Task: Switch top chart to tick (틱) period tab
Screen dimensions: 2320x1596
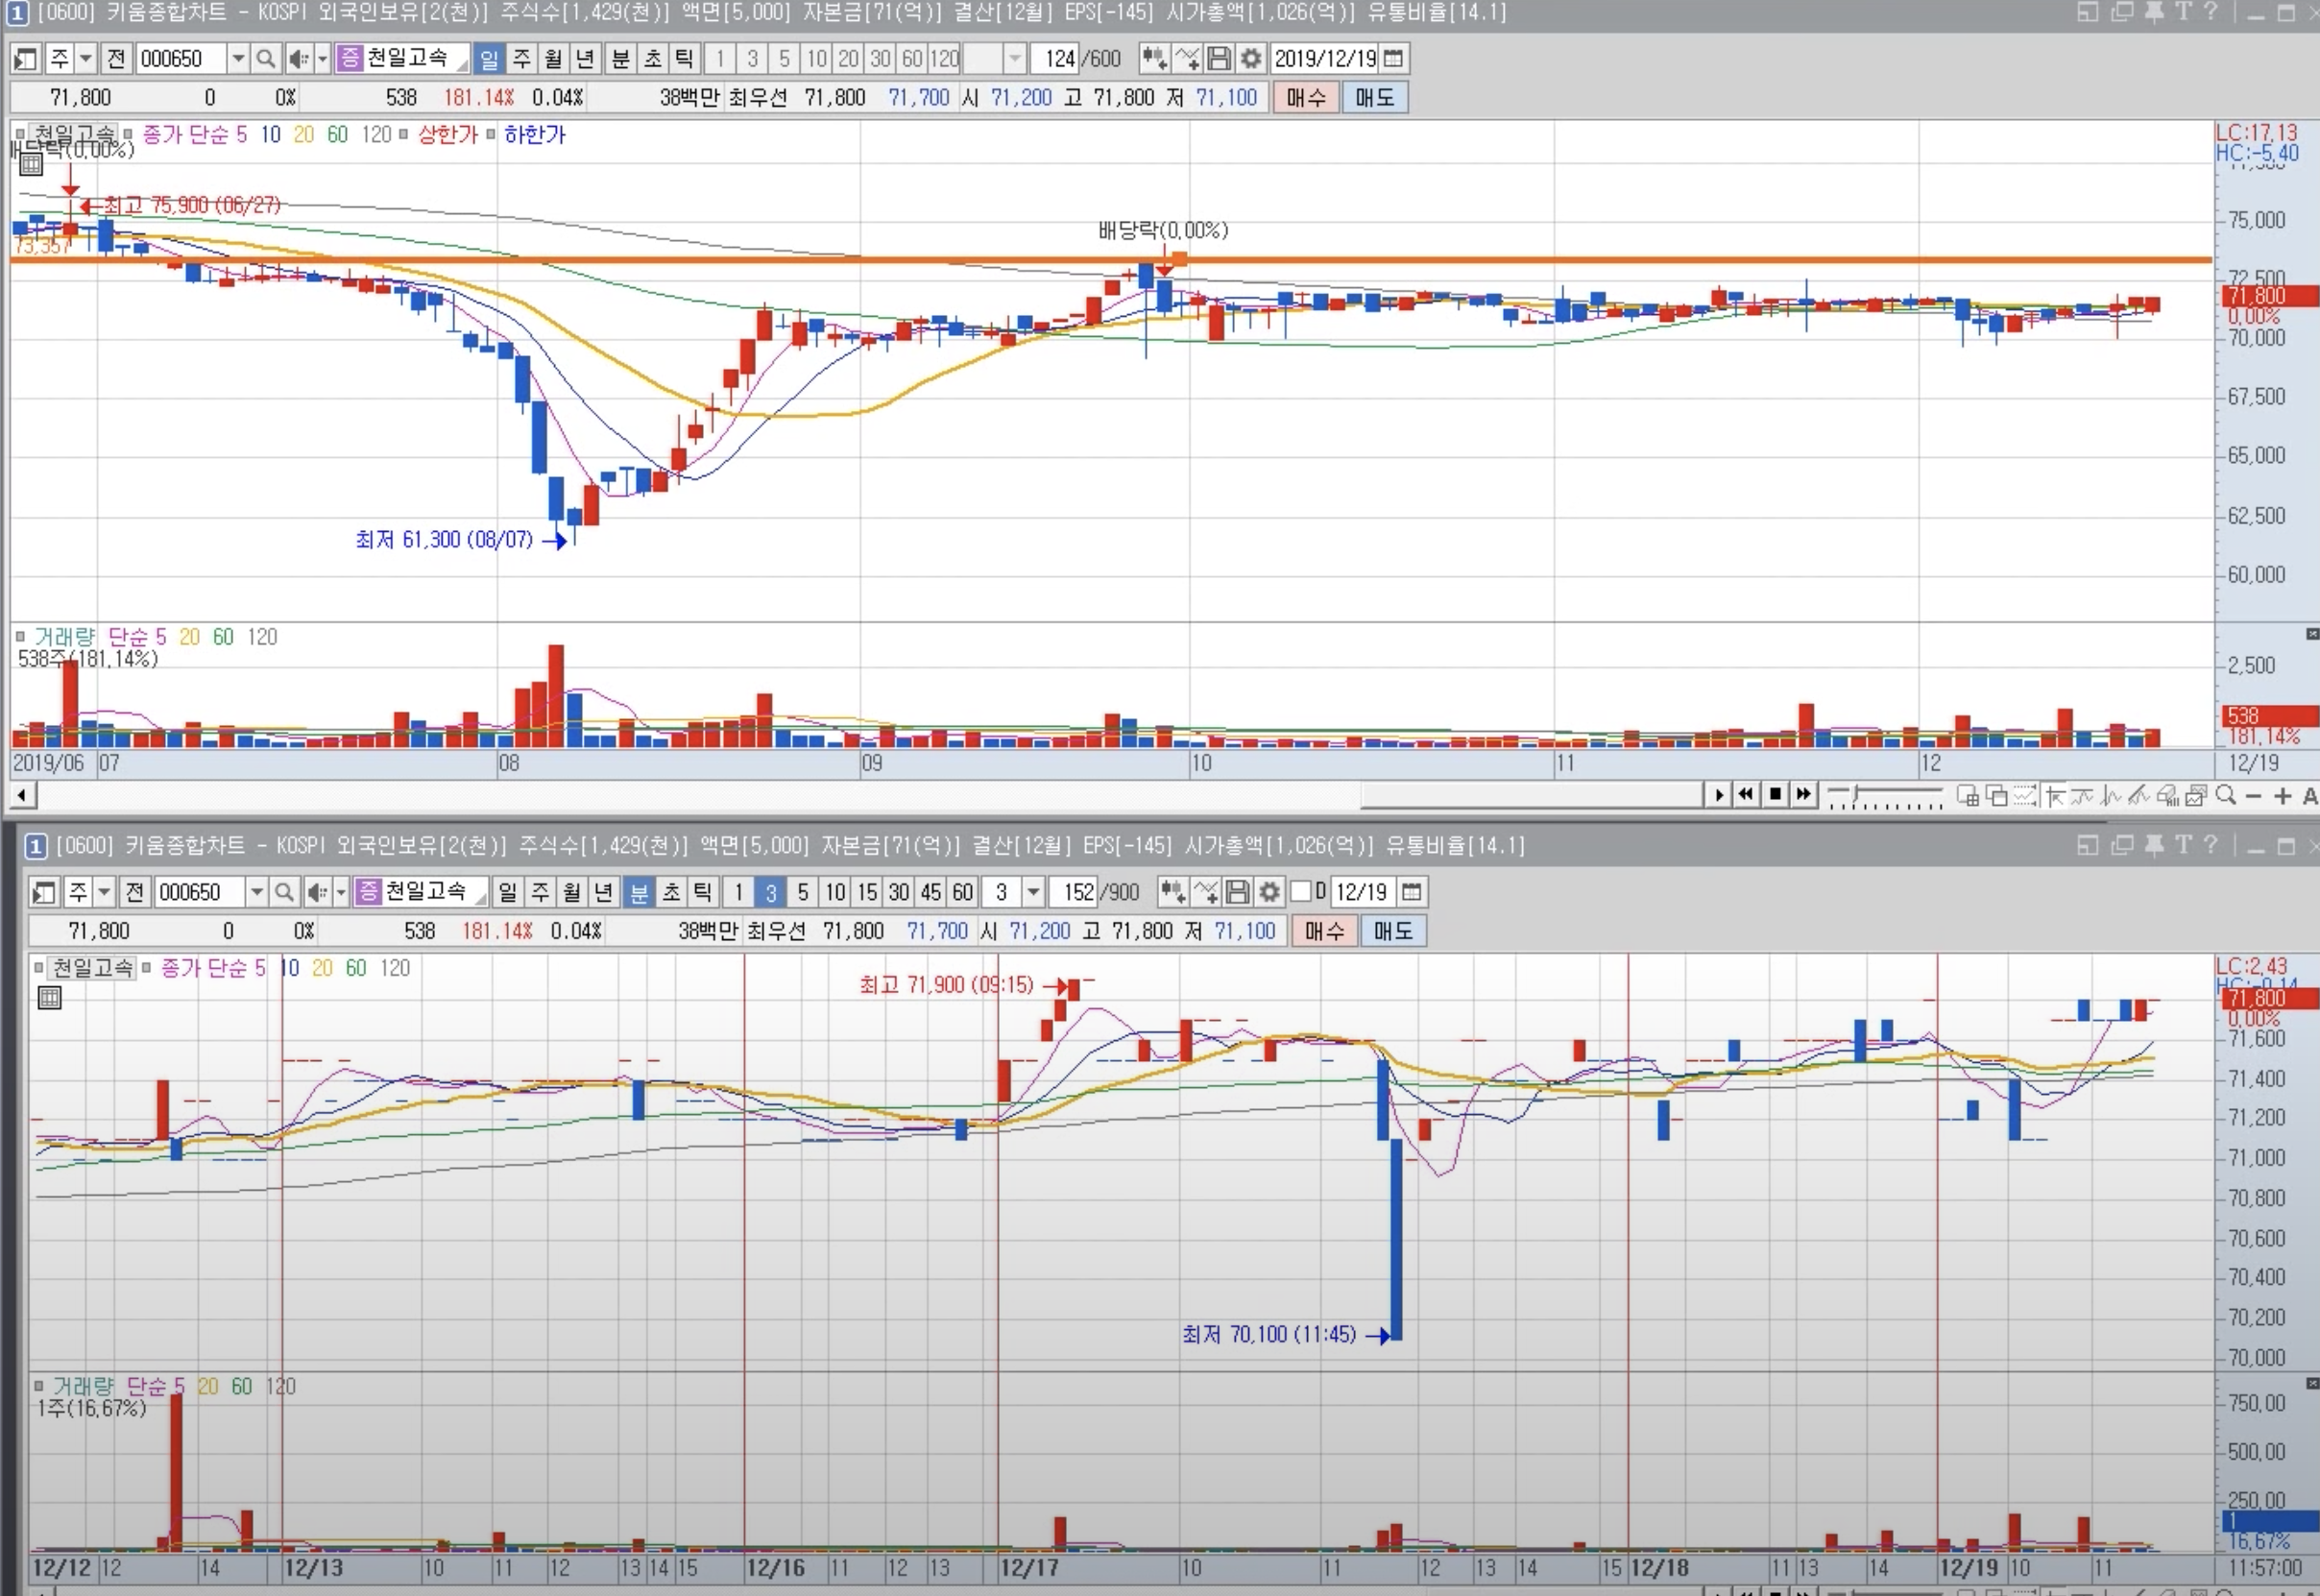Action: (x=684, y=59)
